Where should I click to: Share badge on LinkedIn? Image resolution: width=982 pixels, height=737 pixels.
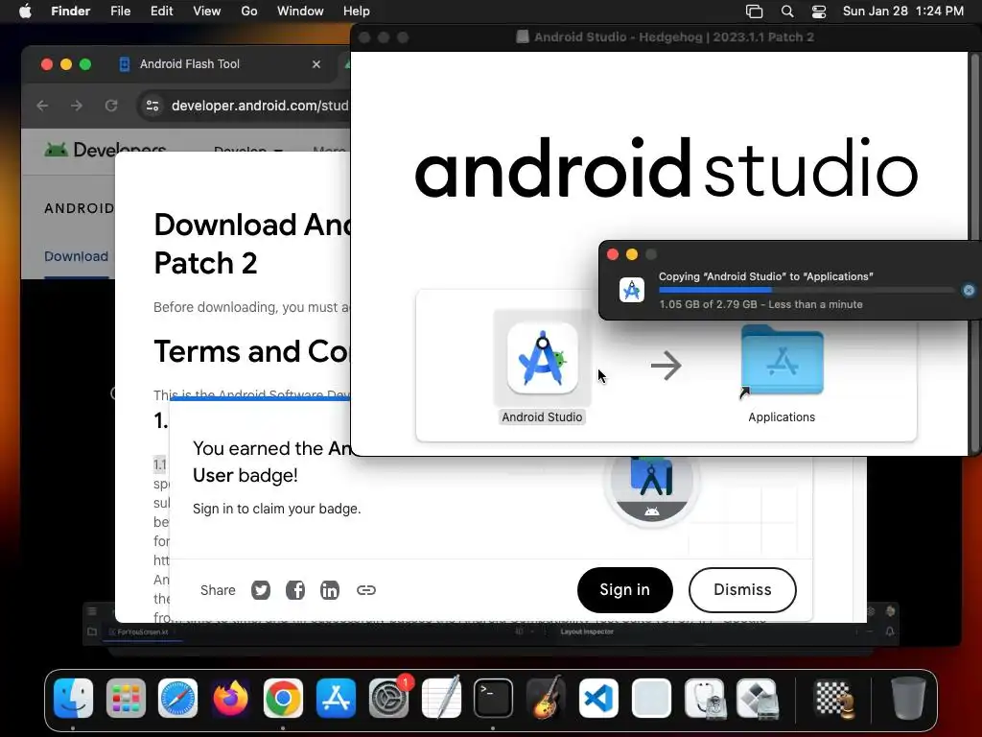click(x=330, y=590)
